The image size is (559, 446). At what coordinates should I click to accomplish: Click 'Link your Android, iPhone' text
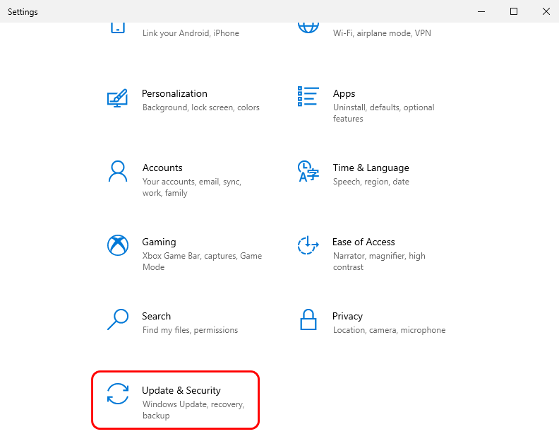191,33
